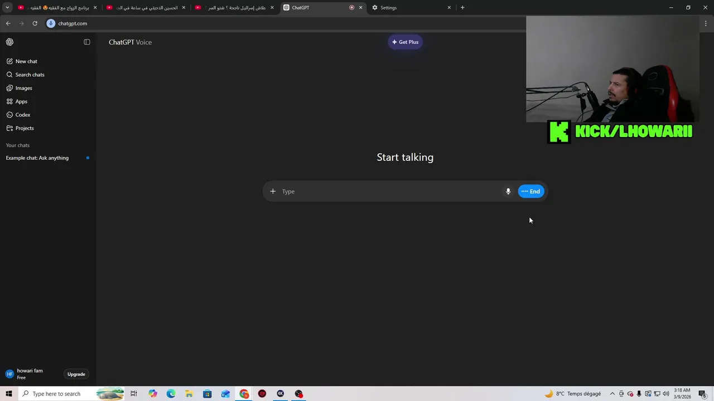Open Microsoft Store from the taskbar
Screen dimensions: 714x401
point(208,394)
